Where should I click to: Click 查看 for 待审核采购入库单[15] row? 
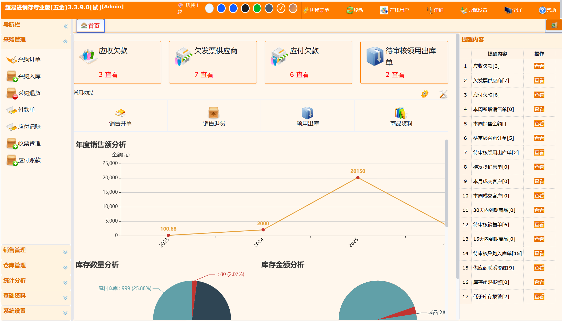click(x=539, y=253)
